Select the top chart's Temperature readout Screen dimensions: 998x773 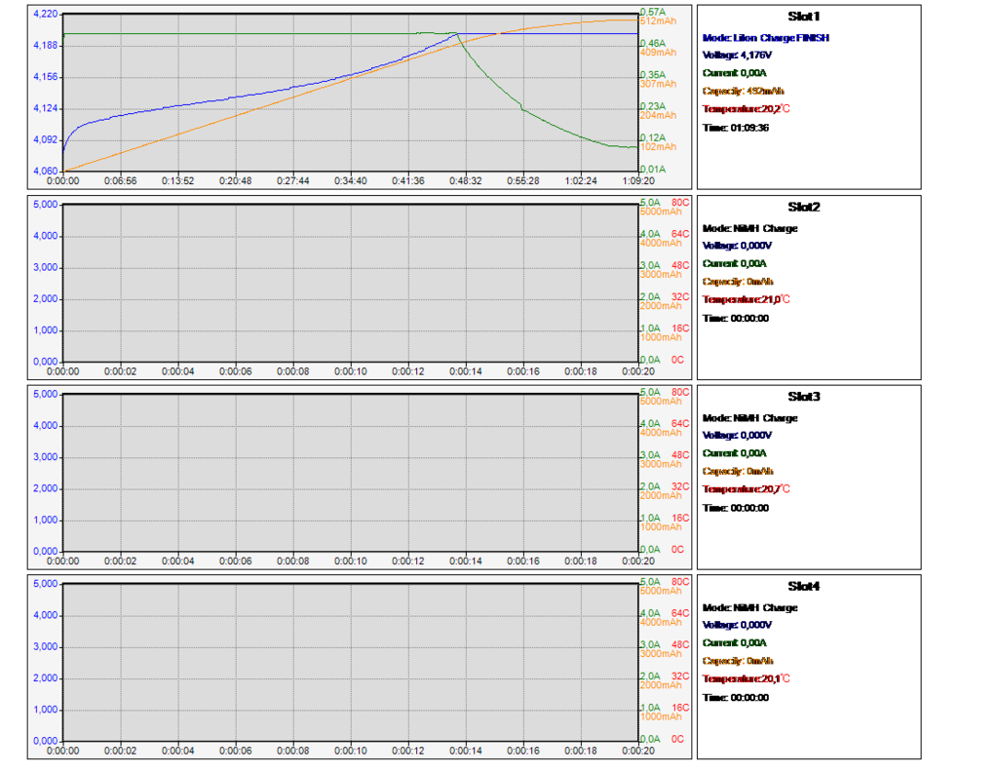747,109
